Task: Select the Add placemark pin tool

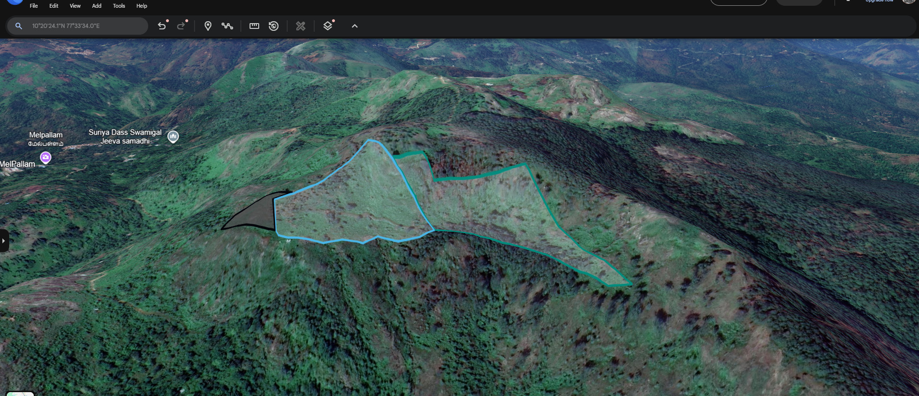Action: [208, 26]
